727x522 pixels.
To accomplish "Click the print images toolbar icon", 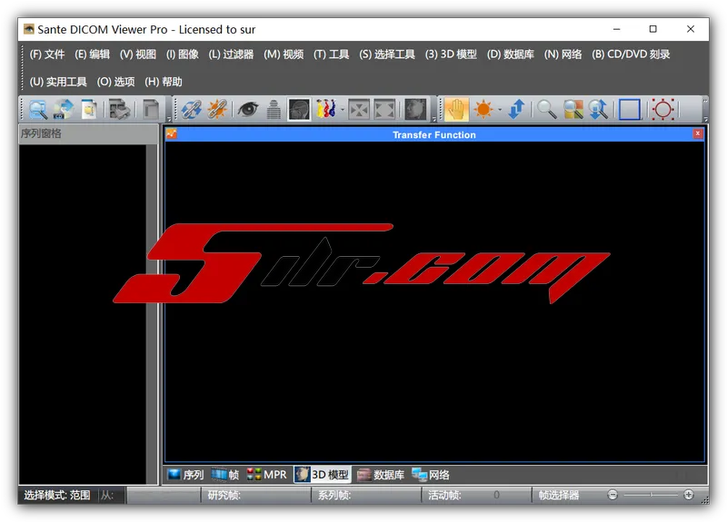I will pos(119,109).
